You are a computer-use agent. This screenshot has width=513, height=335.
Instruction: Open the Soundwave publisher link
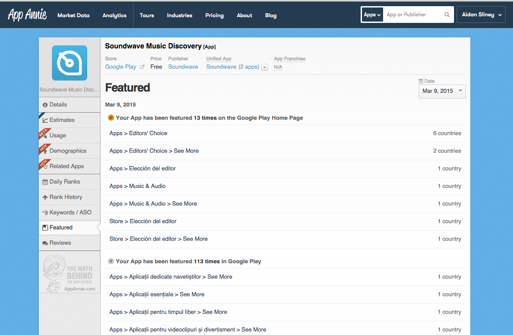183,67
